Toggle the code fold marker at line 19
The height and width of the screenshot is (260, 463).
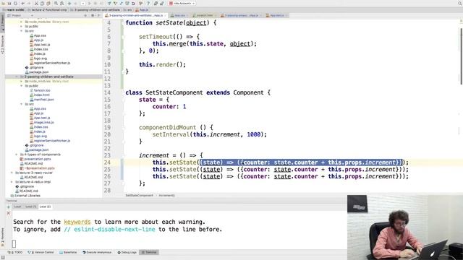click(x=124, y=128)
